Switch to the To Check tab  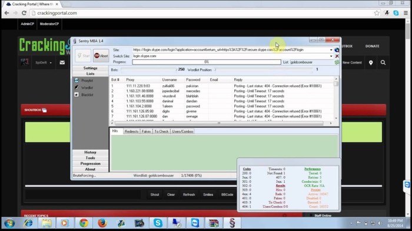pos(161,132)
